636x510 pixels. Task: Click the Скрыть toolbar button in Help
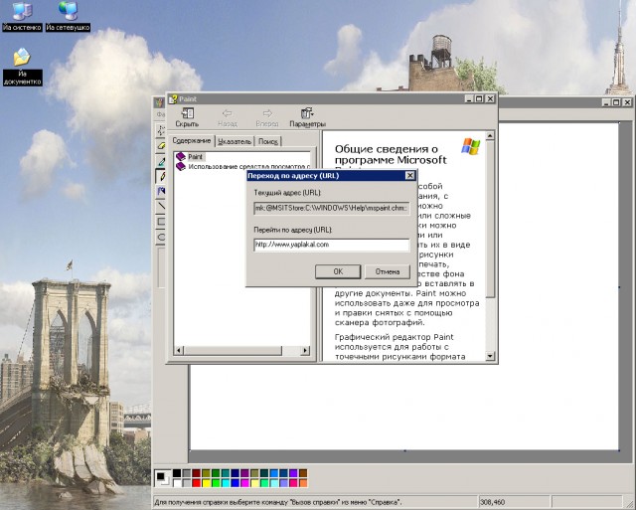[187, 117]
